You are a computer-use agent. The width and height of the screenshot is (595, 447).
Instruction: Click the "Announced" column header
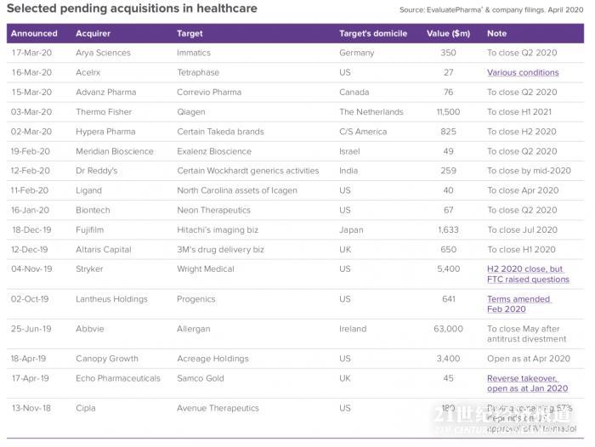[35, 33]
